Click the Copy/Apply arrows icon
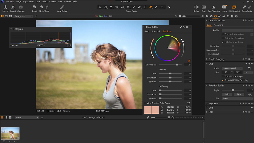This screenshot has width=254, height=143. [247, 7]
